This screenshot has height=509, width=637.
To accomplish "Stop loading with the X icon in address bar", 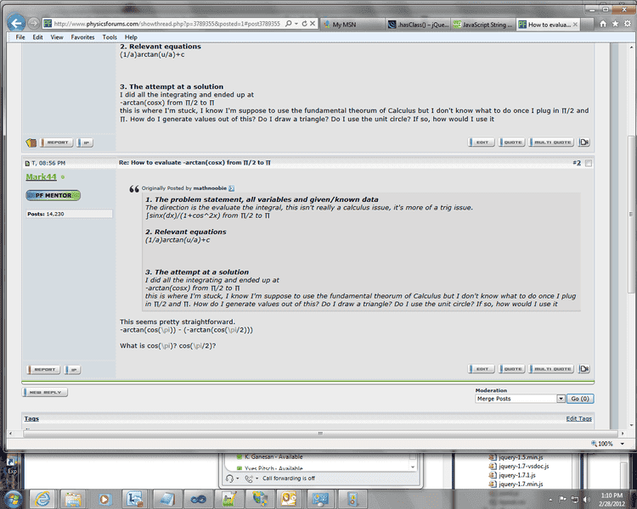I will (313, 24).
